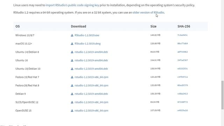The image size is (224, 126).
Task: Click the Size column header
Action: (x=153, y=26)
